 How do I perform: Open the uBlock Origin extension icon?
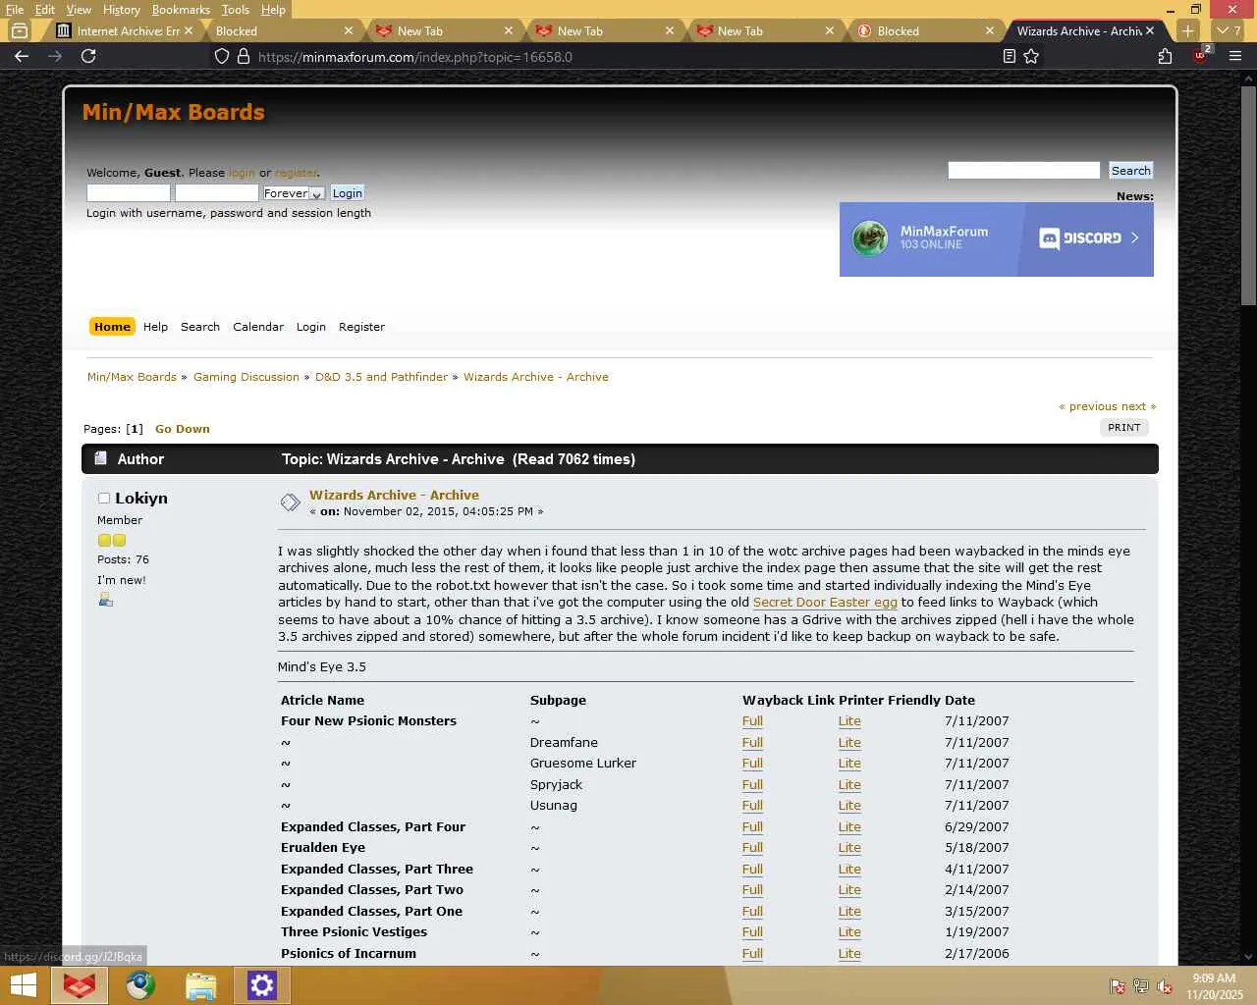(x=1200, y=55)
